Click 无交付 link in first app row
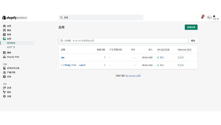The width and height of the screenshot is (221, 125). (180, 57)
